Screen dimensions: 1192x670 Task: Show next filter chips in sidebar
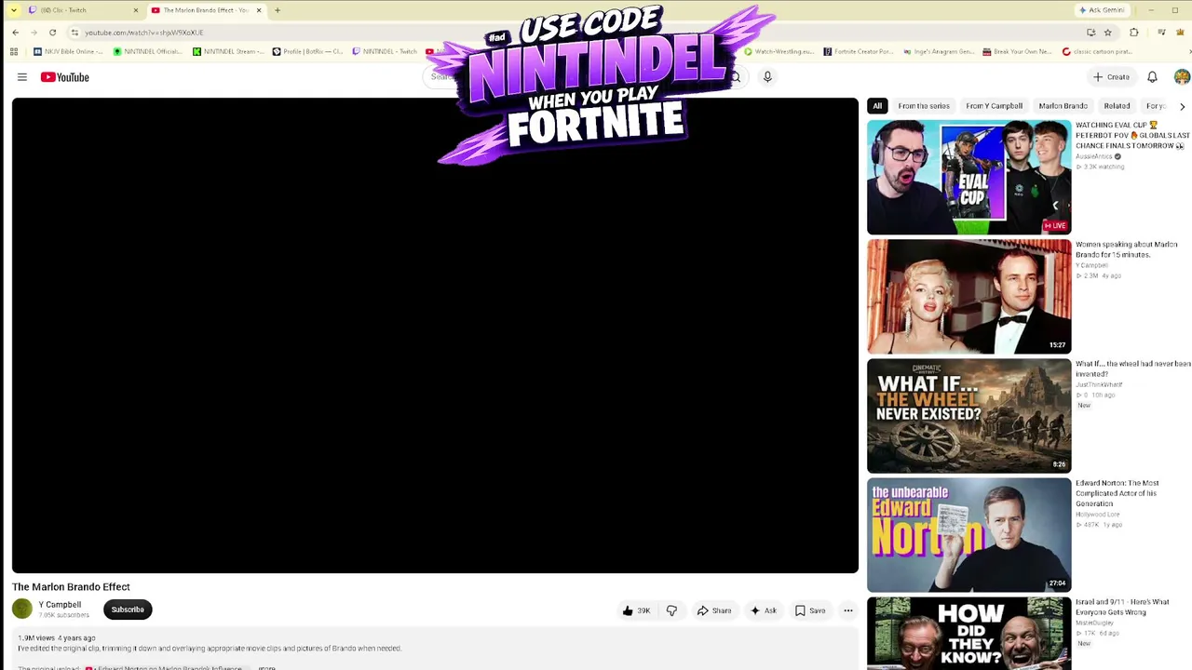(1182, 106)
